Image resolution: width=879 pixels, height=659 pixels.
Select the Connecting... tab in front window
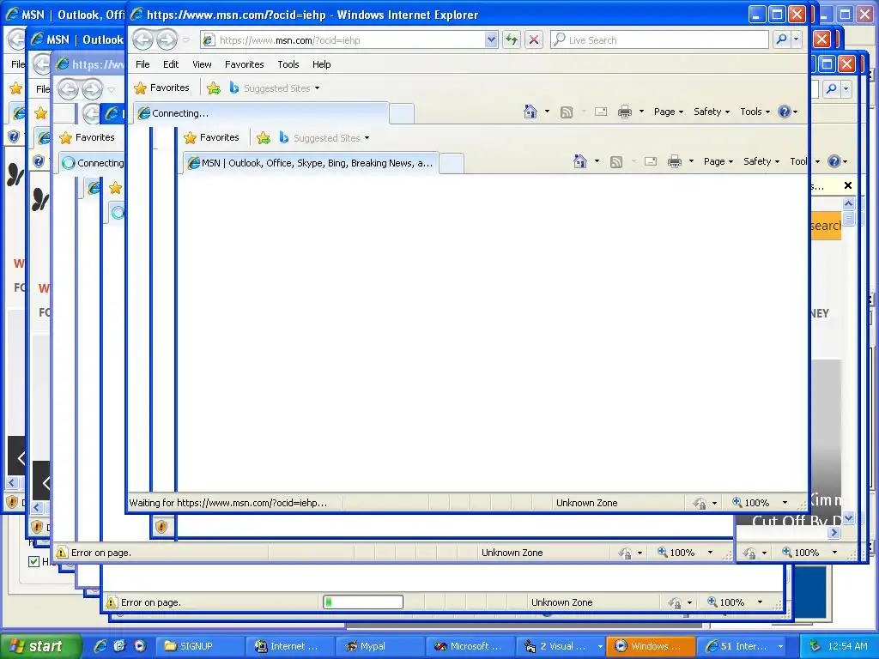coord(261,113)
